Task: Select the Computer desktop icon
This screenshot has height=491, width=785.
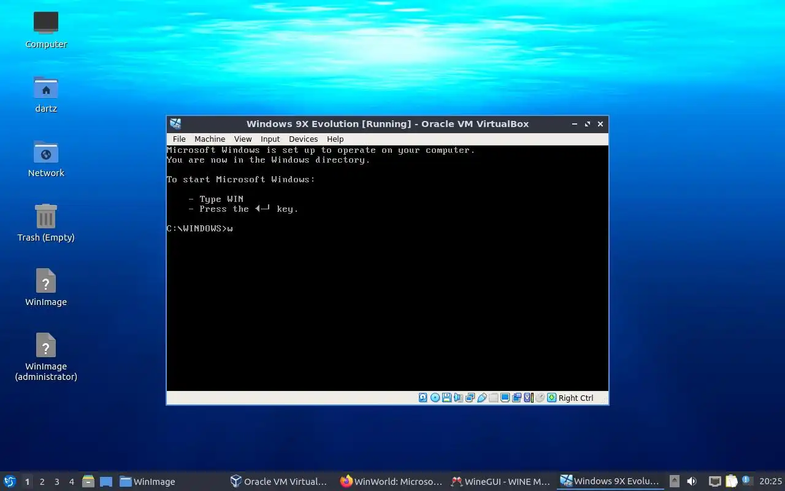Action: pyautogui.click(x=46, y=29)
